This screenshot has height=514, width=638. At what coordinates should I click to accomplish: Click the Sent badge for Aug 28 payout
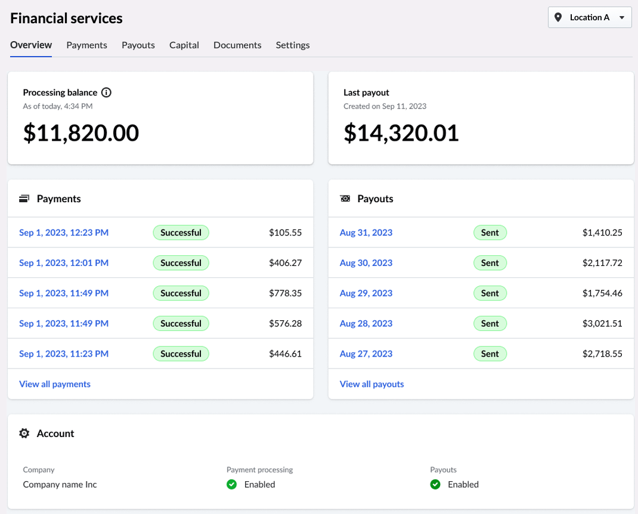(490, 323)
